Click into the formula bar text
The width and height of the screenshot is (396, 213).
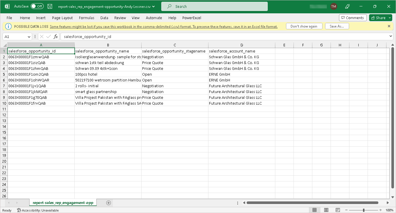(224, 37)
